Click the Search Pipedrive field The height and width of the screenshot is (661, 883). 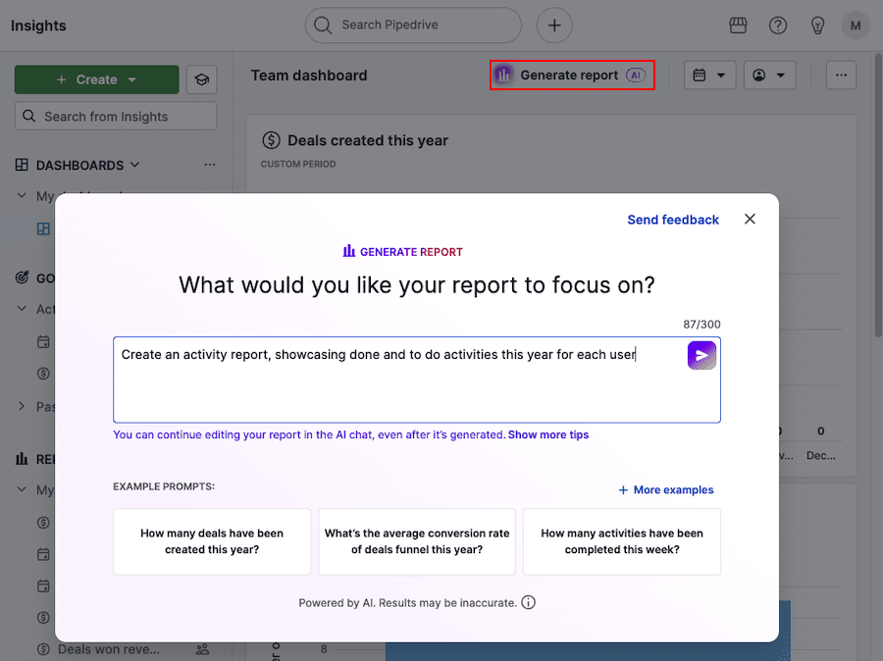click(x=412, y=25)
